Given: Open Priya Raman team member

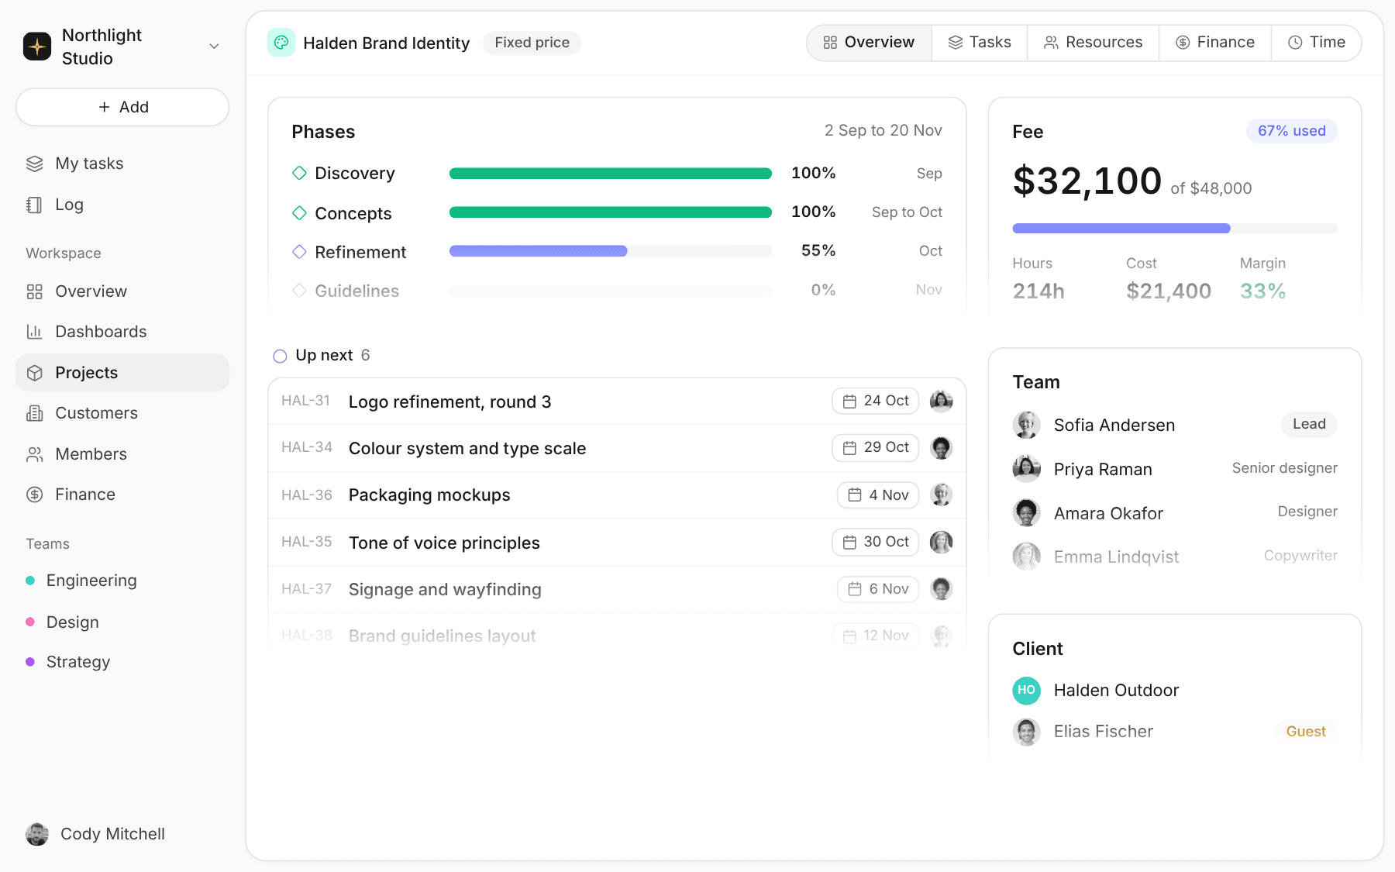Looking at the screenshot, I should click(1175, 469).
